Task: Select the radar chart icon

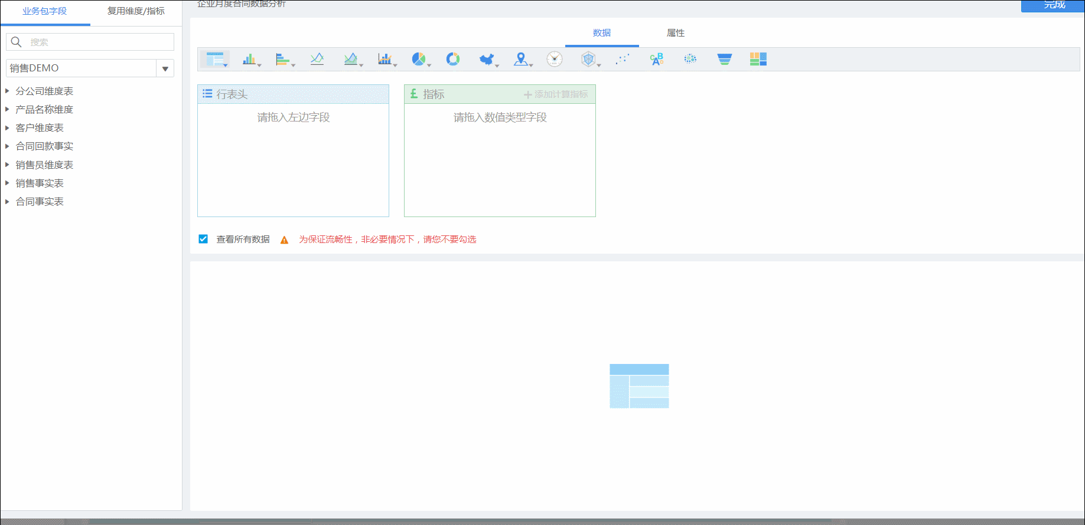Action: click(588, 59)
